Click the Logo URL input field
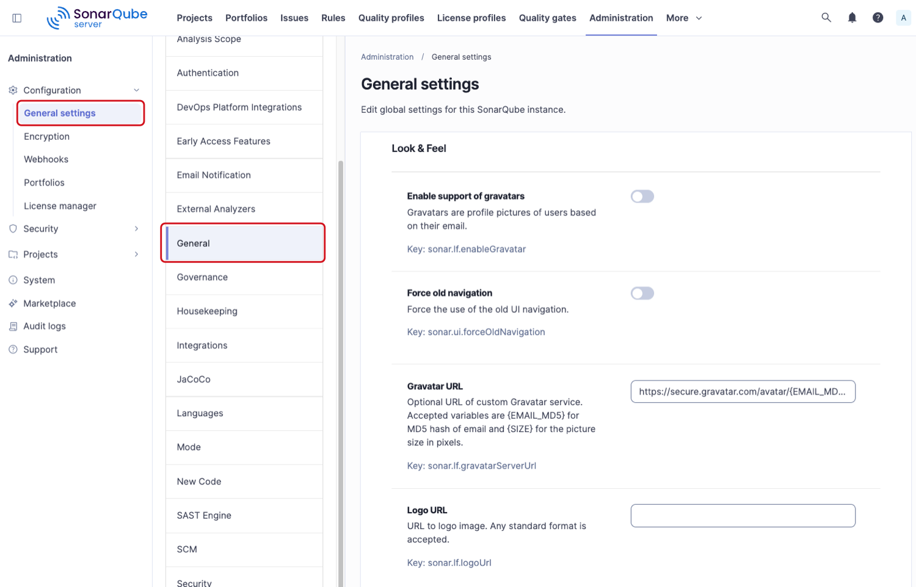Image resolution: width=916 pixels, height=587 pixels. (x=743, y=516)
